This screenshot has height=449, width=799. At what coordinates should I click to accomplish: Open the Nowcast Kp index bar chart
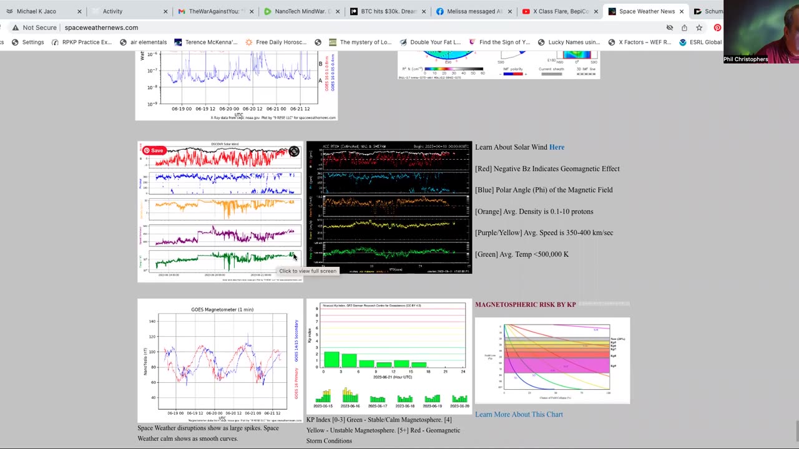point(389,357)
